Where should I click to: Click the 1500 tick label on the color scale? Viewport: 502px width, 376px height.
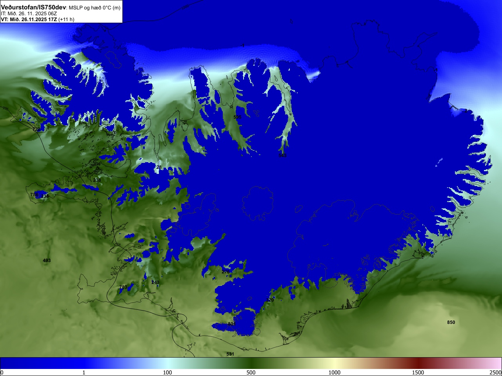coord(418,372)
